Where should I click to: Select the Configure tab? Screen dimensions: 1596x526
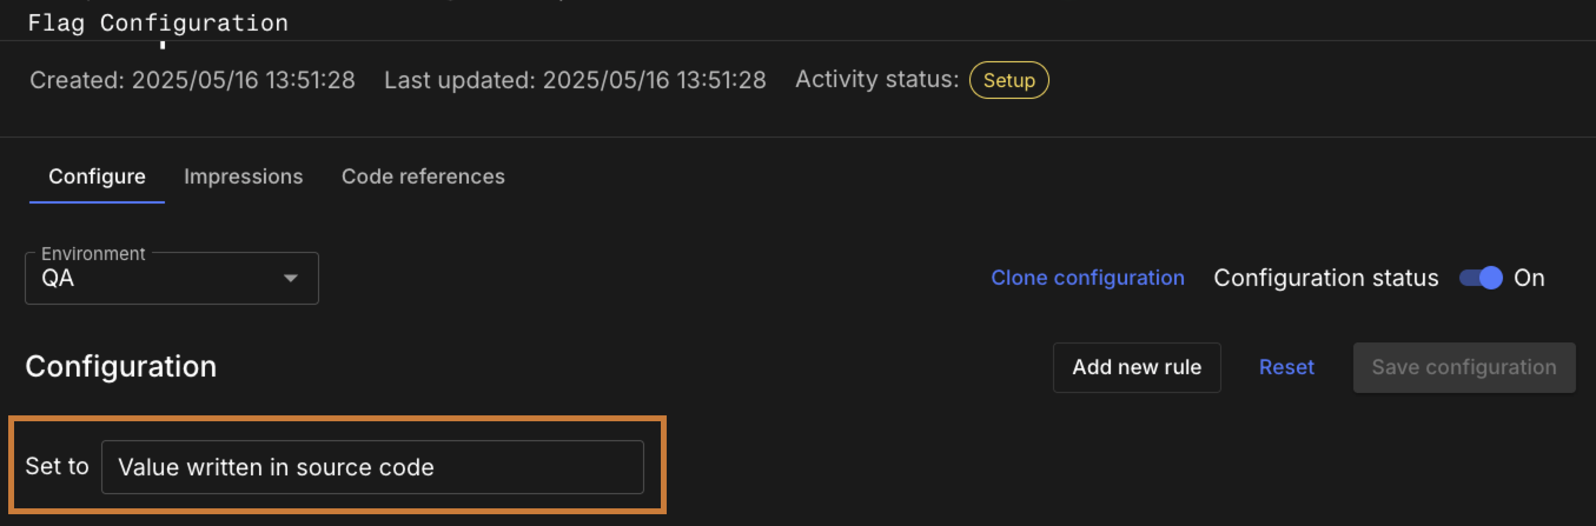[97, 177]
